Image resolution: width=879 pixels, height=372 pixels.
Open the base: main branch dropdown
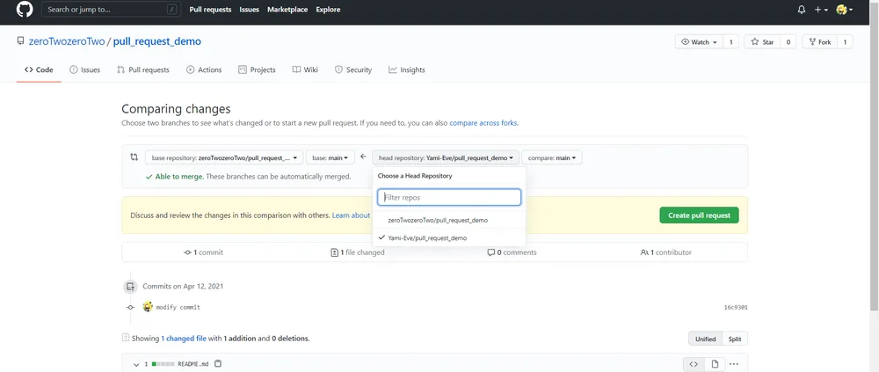coord(331,157)
